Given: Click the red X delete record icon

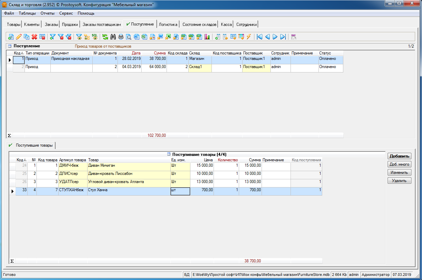Looking at the screenshot, I should (x=34, y=37).
